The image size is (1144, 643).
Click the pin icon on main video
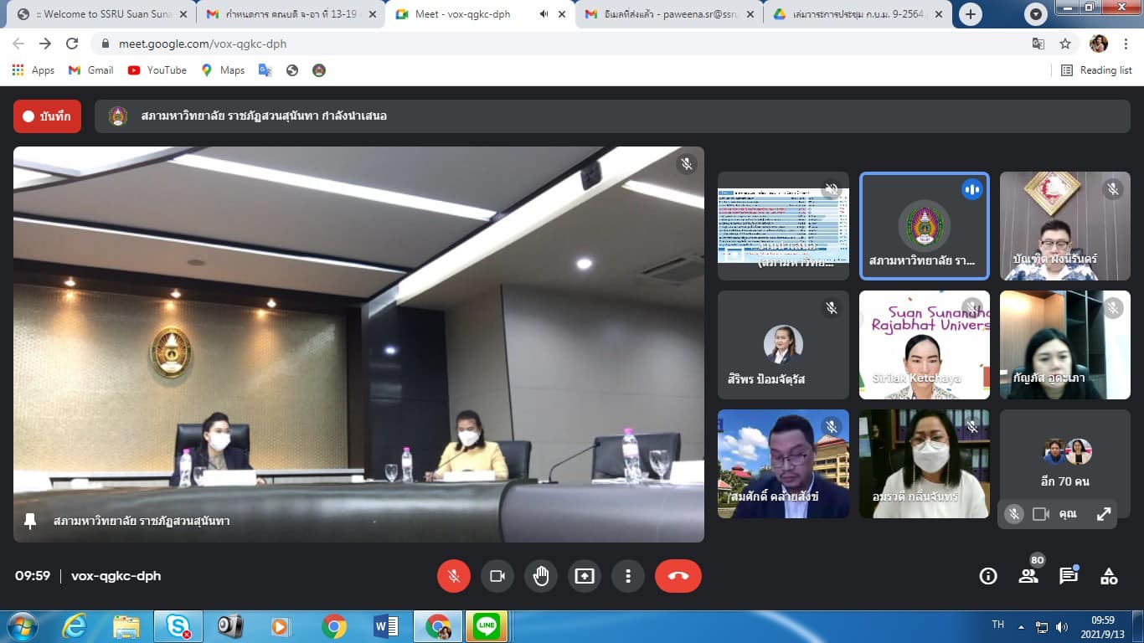[31, 521]
